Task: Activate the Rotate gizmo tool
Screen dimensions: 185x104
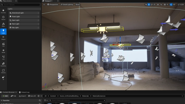Action: tap(152, 4)
